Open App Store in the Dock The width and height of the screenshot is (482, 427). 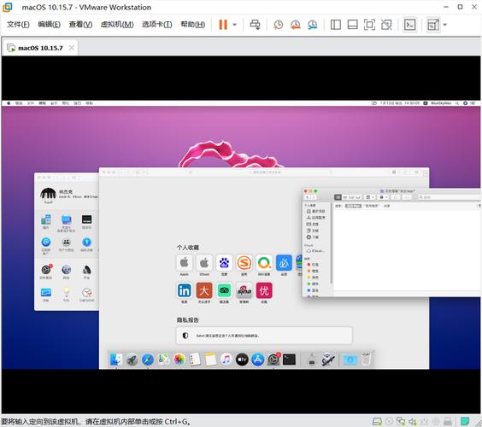pyautogui.click(x=257, y=360)
